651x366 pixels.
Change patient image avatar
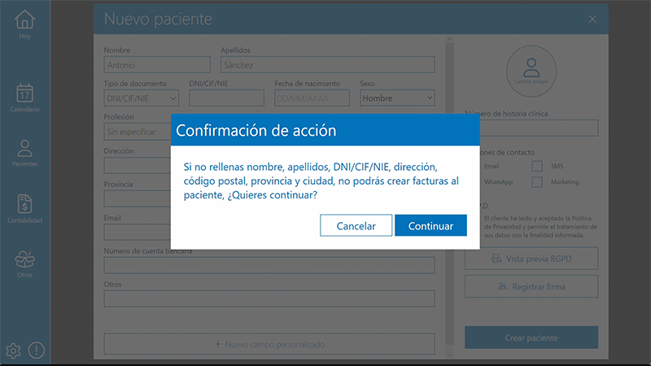pyautogui.click(x=531, y=71)
